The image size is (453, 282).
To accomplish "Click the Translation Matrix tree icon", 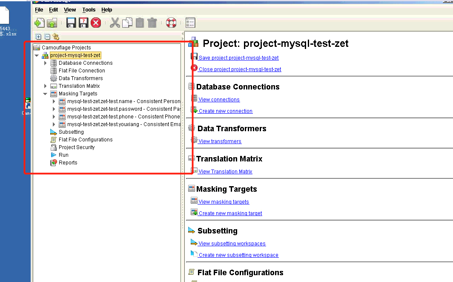I will 54,86.
